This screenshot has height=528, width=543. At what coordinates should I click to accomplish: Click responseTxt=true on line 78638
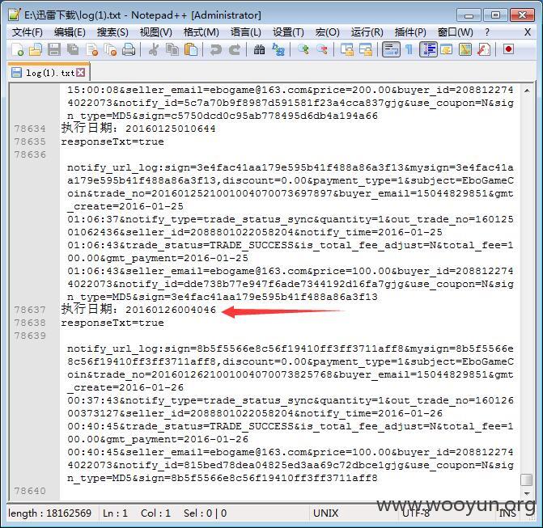click(112, 323)
